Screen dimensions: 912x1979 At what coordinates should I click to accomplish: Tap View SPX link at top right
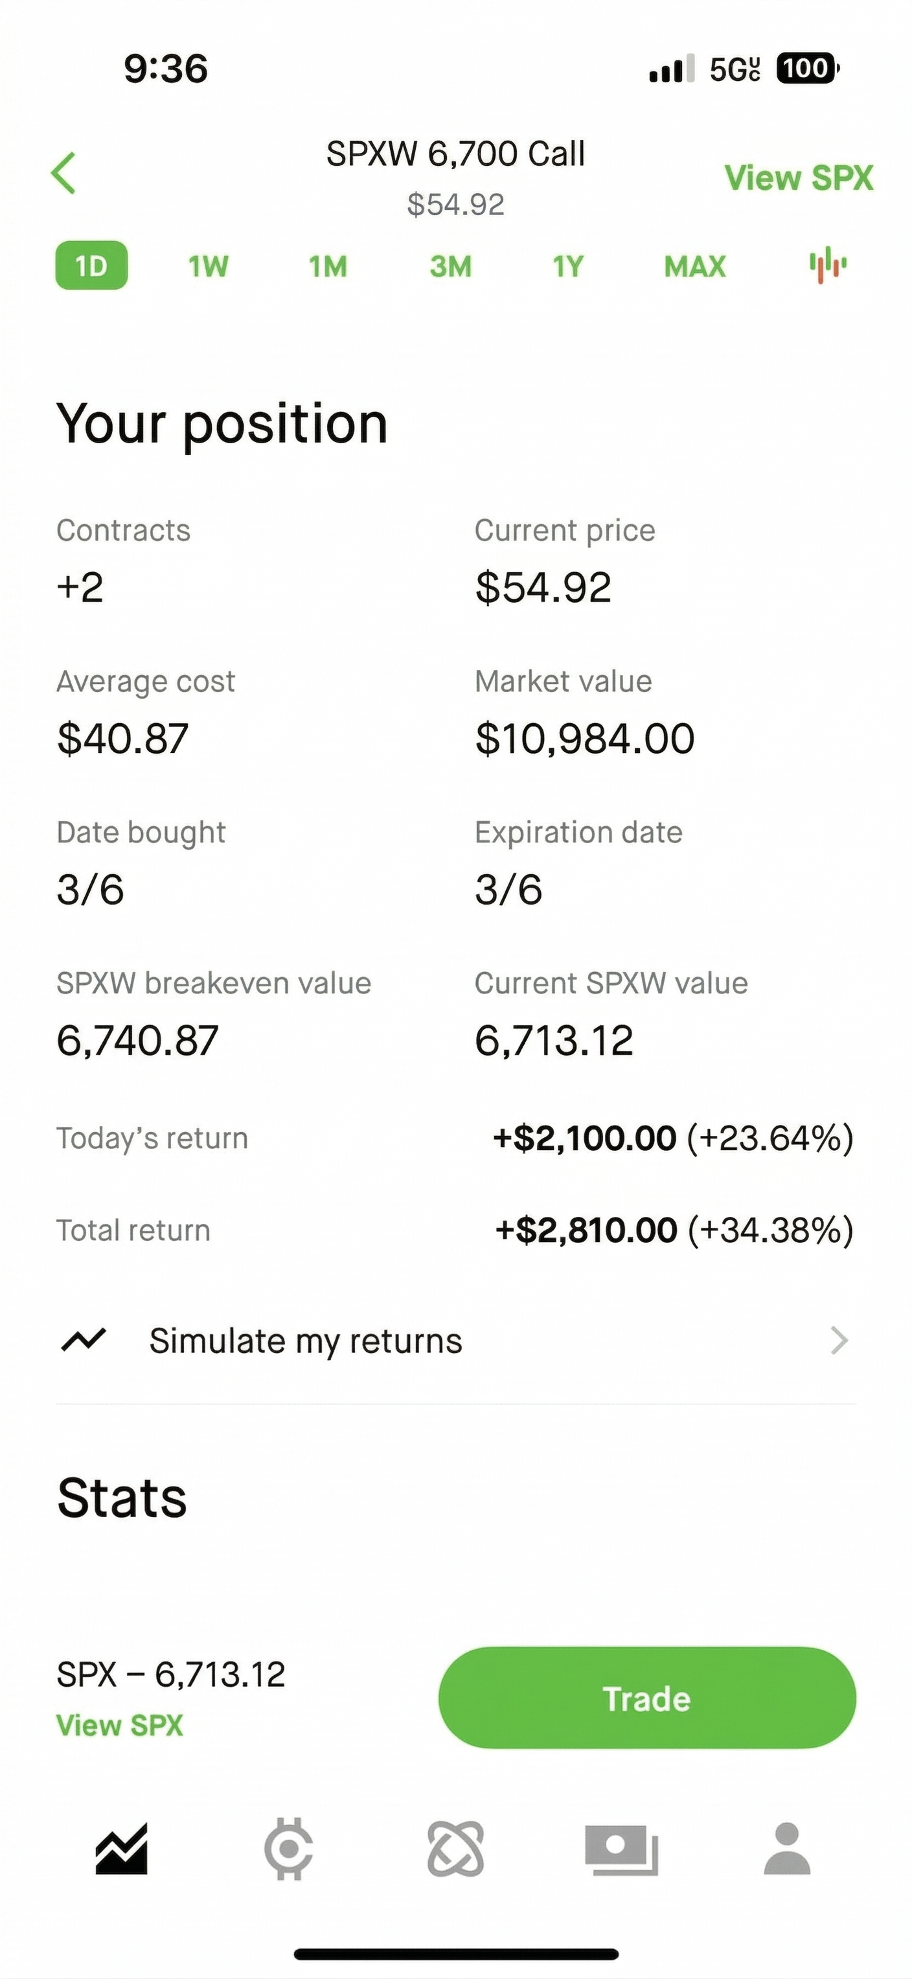(799, 178)
